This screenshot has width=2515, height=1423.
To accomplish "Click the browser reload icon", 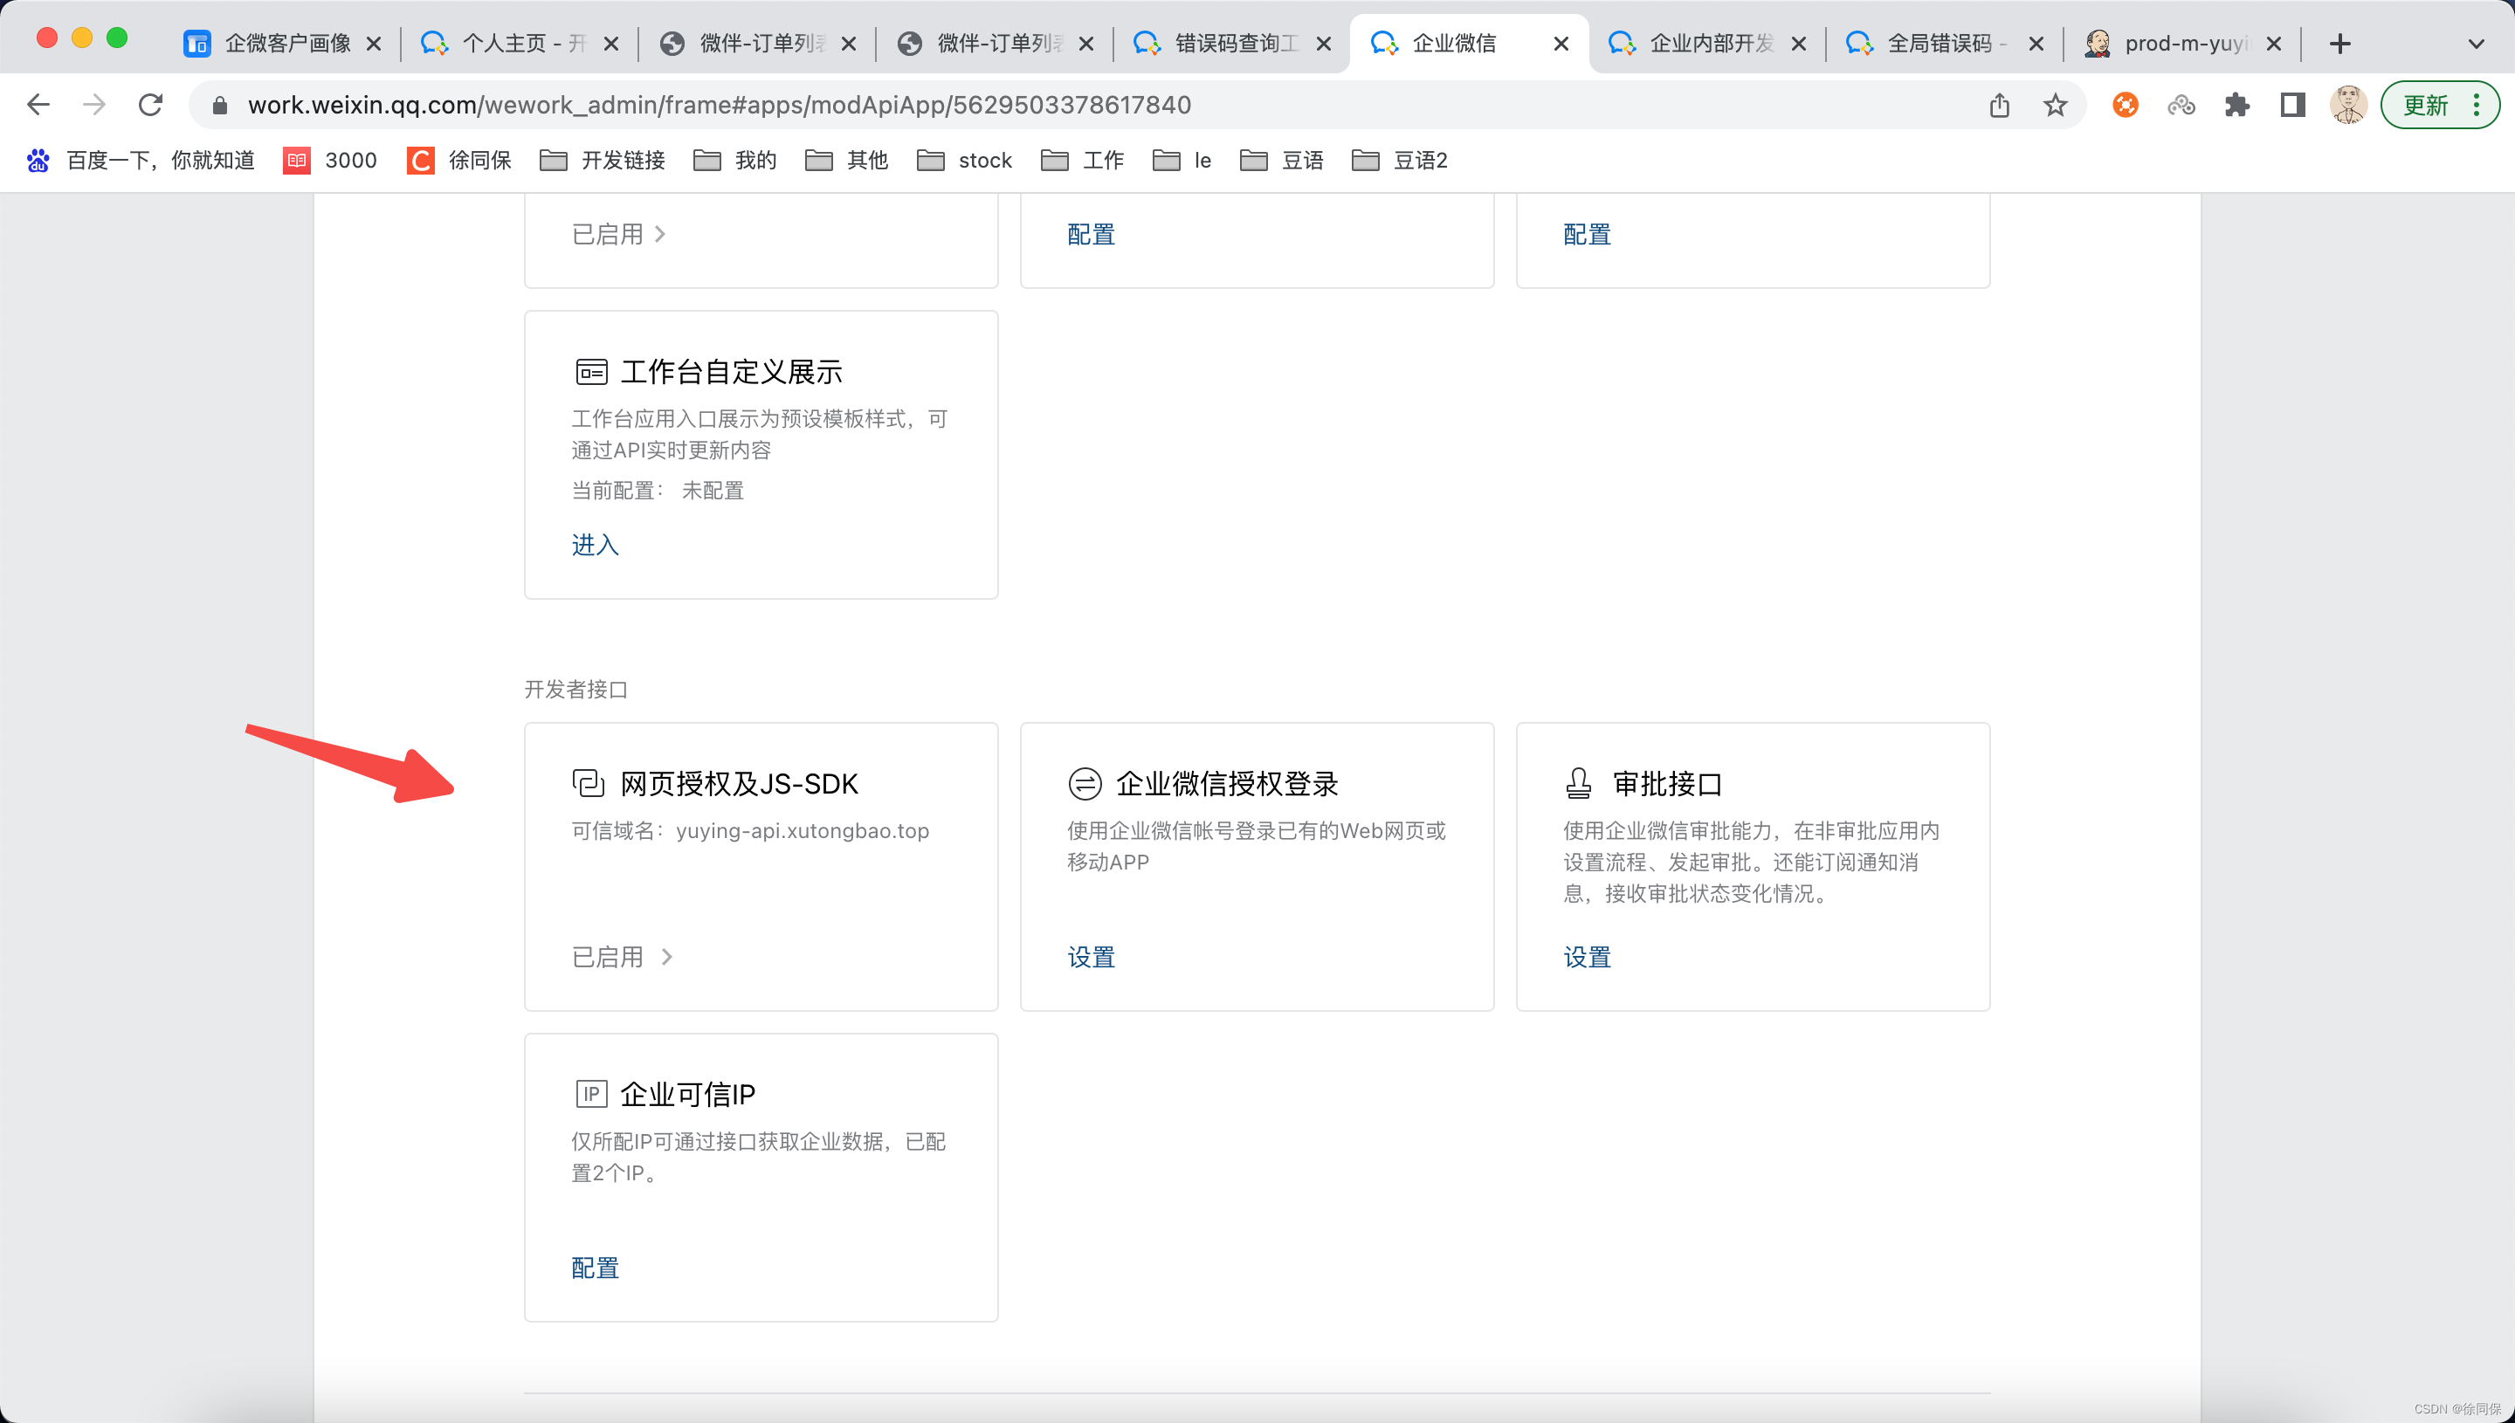I will coord(149,105).
